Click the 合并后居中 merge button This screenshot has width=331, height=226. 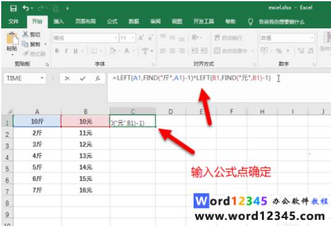(x=231, y=51)
